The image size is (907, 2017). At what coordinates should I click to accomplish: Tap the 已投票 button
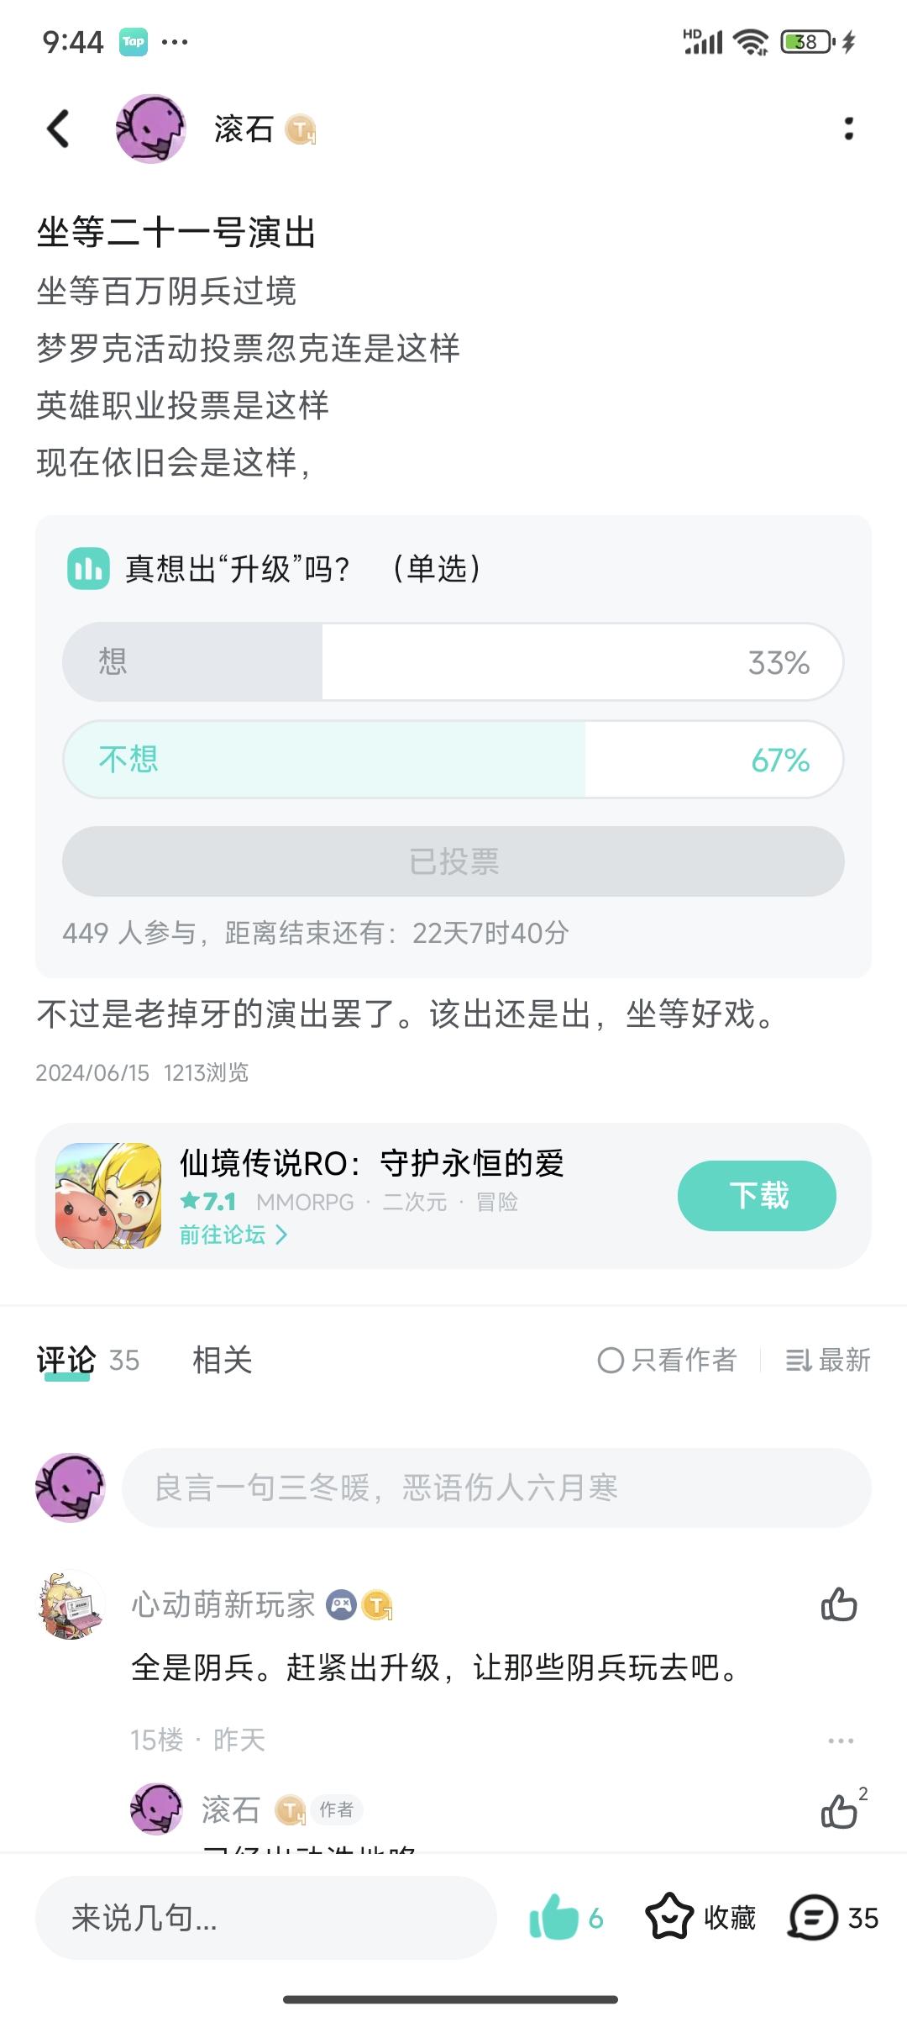click(x=453, y=861)
